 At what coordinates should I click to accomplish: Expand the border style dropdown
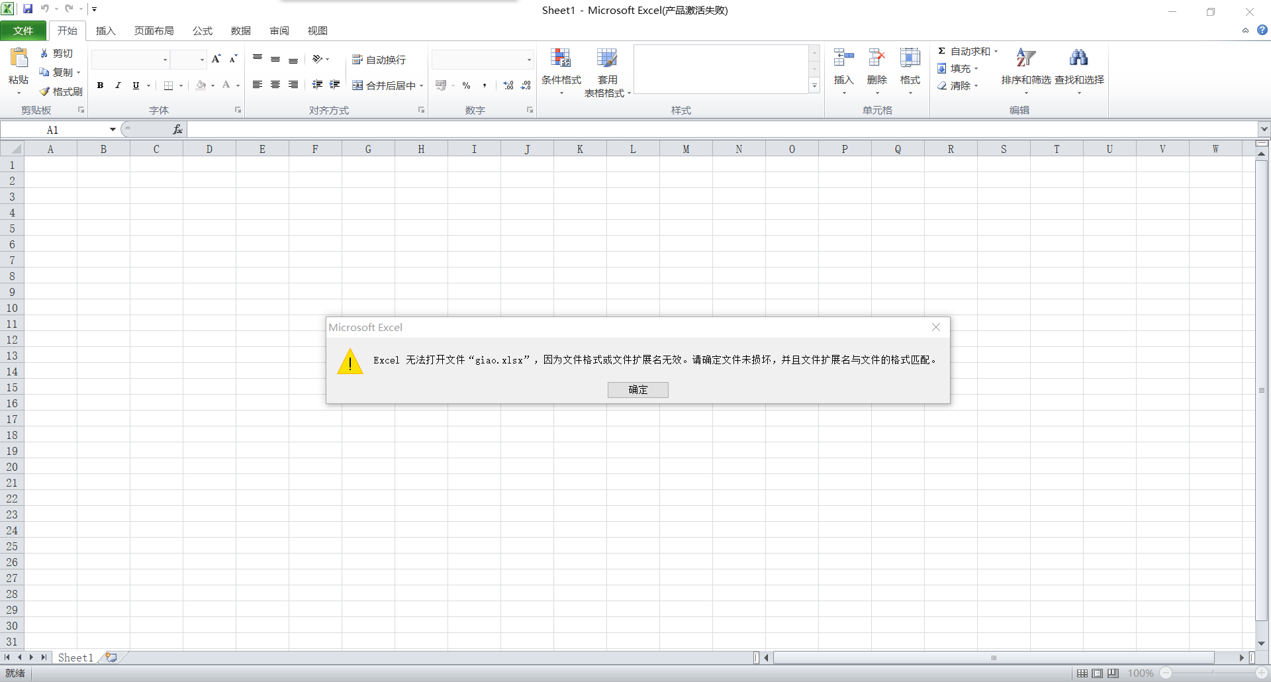(x=181, y=85)
